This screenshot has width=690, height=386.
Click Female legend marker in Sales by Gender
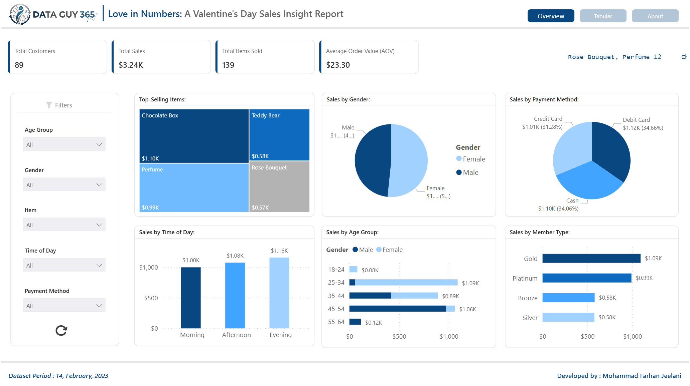coord(459,159)
